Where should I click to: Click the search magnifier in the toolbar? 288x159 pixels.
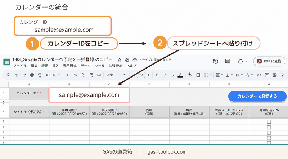8,75
